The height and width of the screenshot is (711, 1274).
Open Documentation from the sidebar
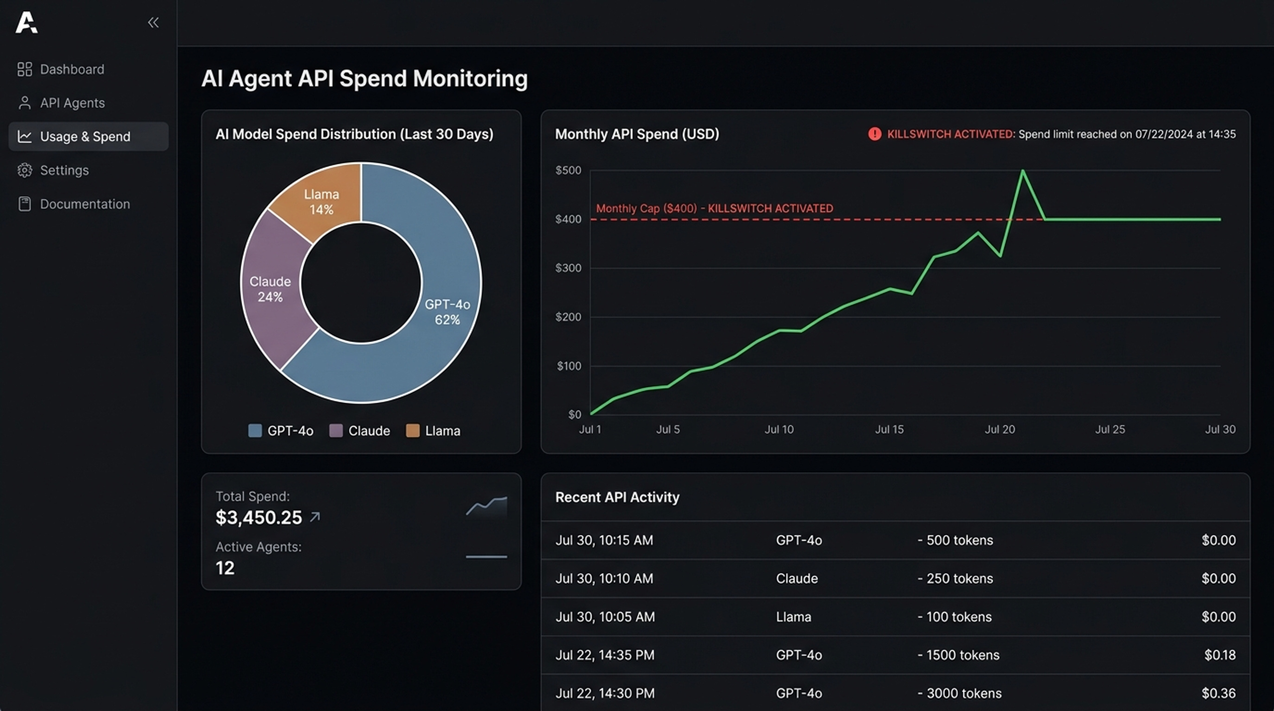coord(89,204)
